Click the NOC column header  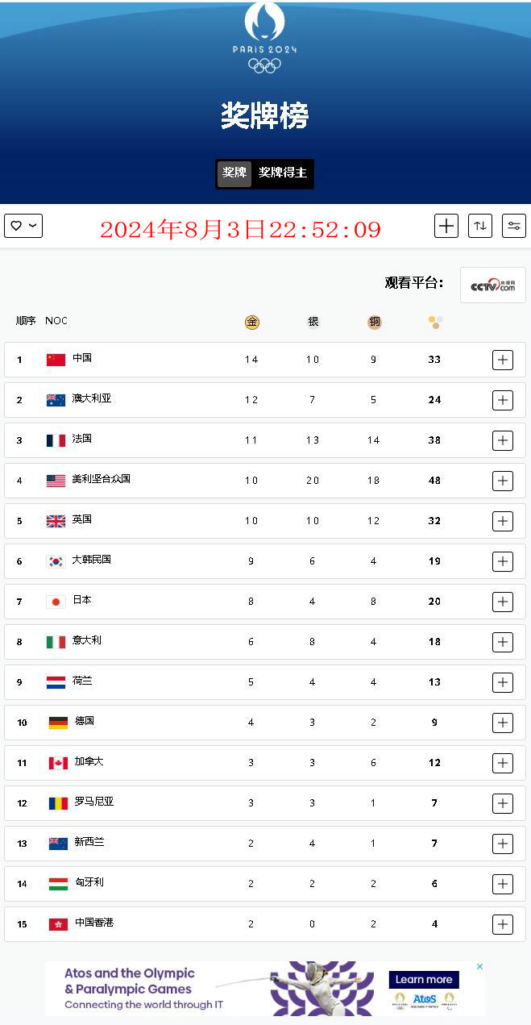point(56,321)
